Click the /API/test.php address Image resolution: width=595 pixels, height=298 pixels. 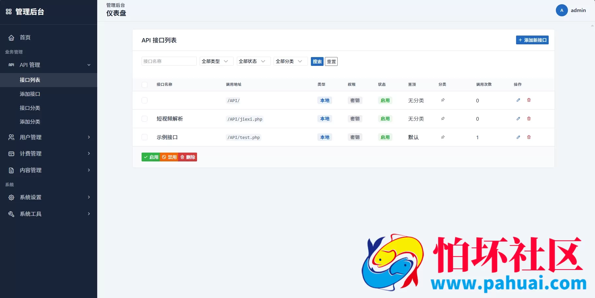244,137
